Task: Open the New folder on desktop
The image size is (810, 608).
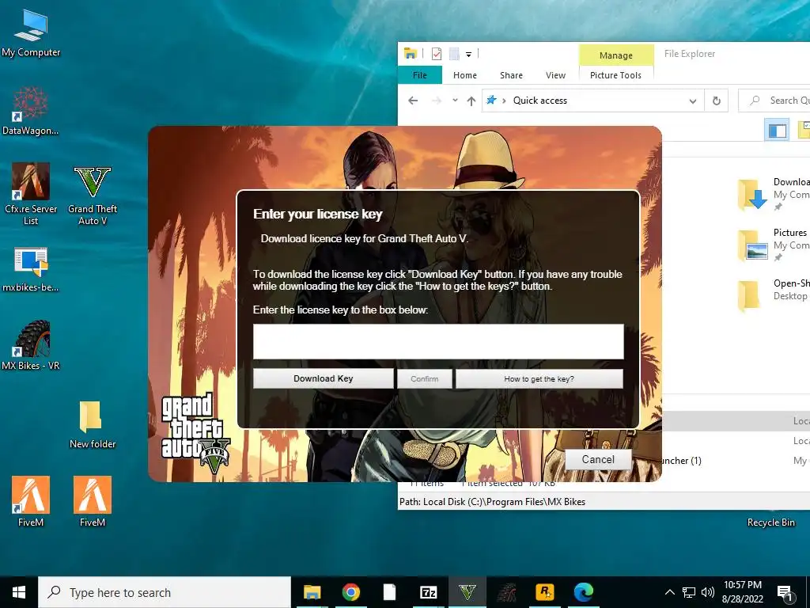Action: (x=93, y=424)
